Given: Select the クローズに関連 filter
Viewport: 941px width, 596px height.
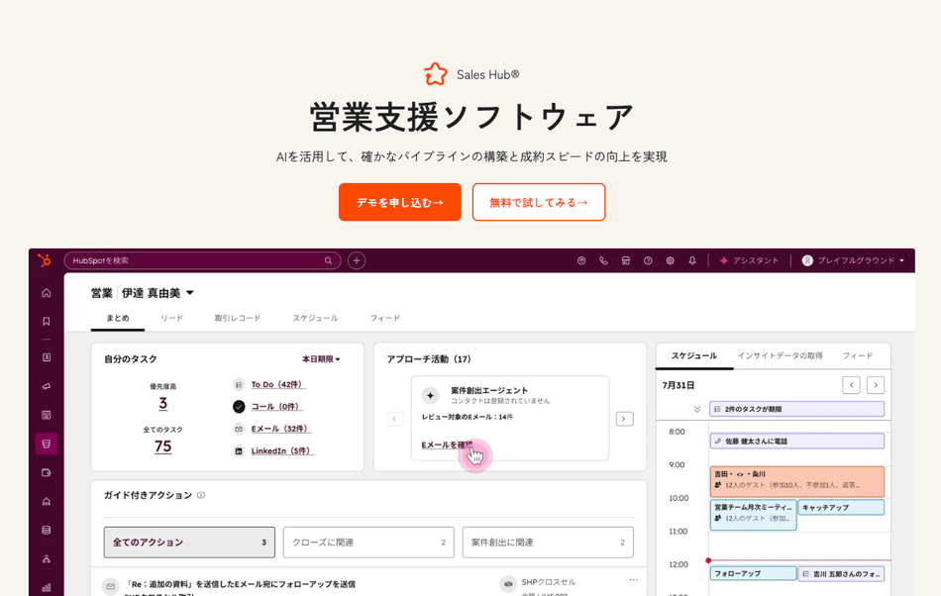Looking at the screenshot, I should [367, 542].
